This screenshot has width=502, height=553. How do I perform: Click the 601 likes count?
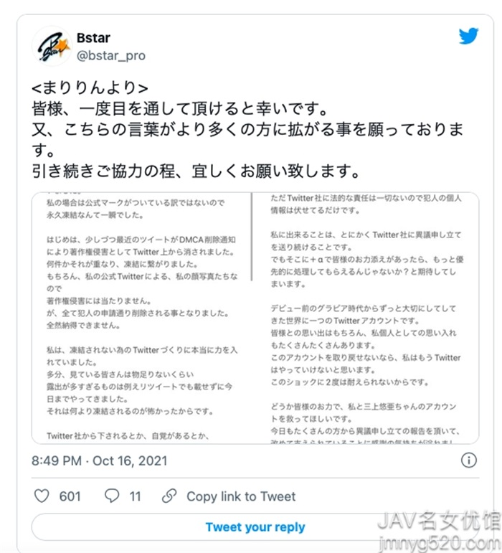70,496
